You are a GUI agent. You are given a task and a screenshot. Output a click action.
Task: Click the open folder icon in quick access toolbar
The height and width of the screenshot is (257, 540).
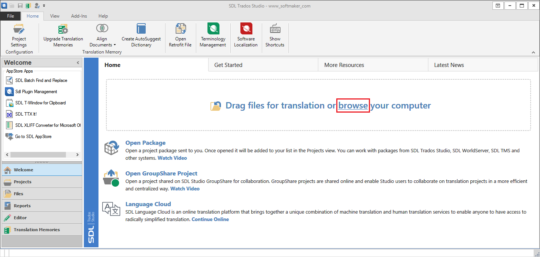click(12, 6)
